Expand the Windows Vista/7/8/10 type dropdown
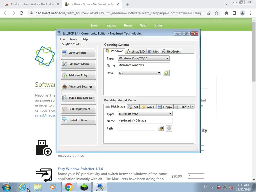 pyautogui.click(x=144, y=58)
